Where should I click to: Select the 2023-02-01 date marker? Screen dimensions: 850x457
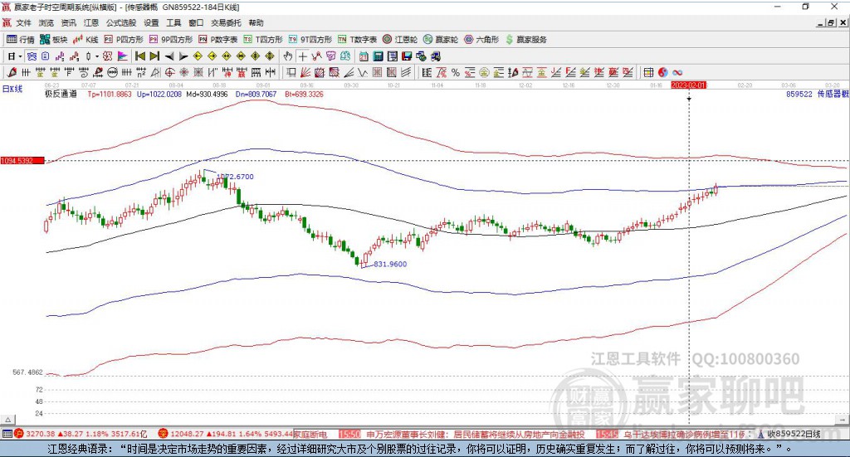[x=688, y=85]
